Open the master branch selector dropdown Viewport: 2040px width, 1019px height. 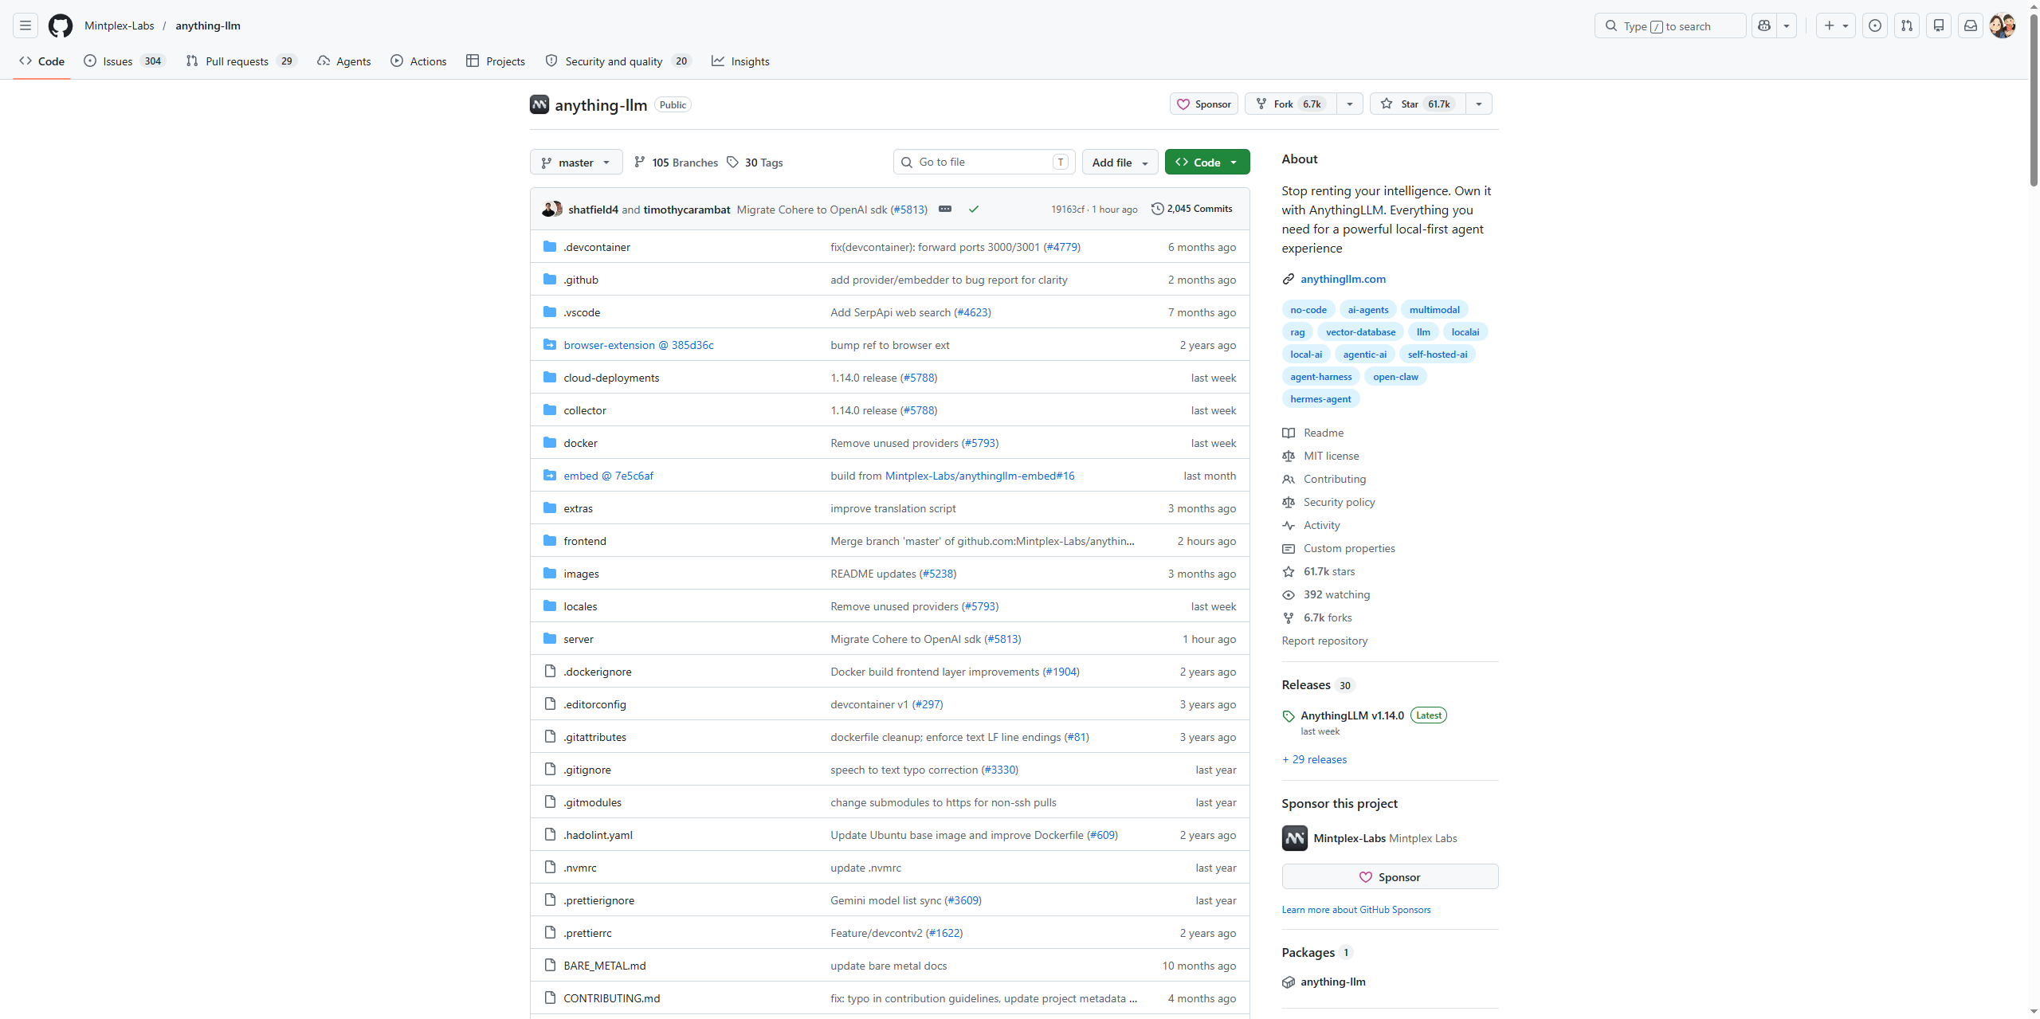(x=576, y=162)
